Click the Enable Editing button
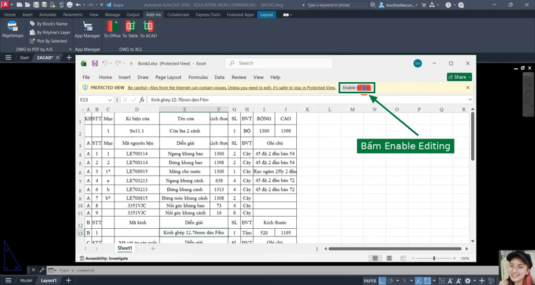Viewport: 535px width, 285px height. click(x=356, y=88)
